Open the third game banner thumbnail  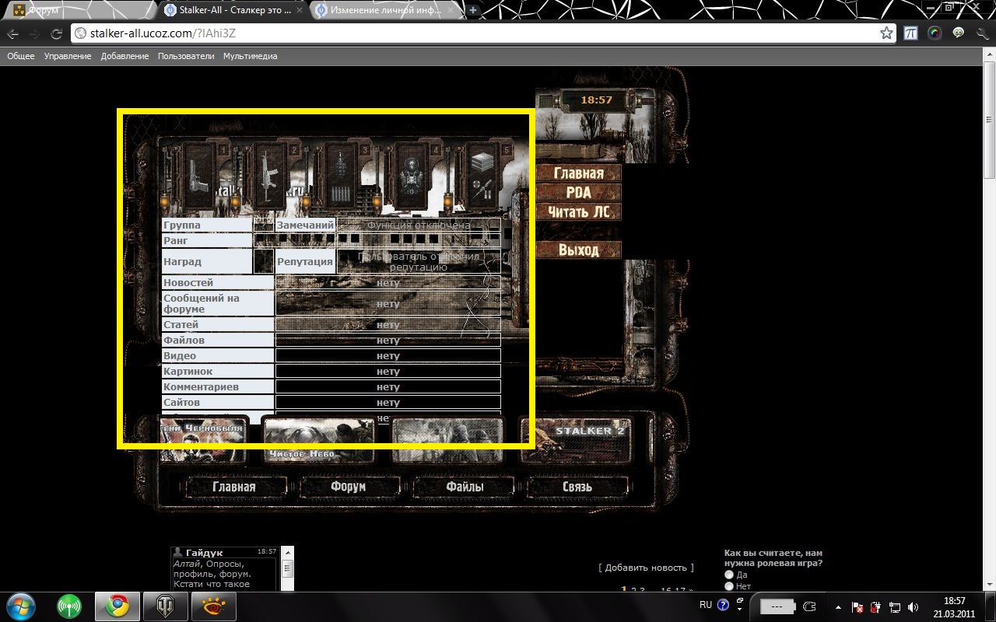(447, 441)
